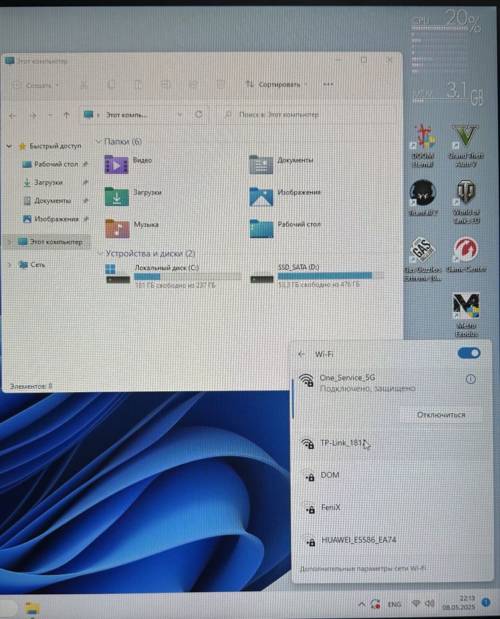500x619 pixels.
Task: Click the Delete trash icon in Explorer toolbar
Action: pos(221,84)
